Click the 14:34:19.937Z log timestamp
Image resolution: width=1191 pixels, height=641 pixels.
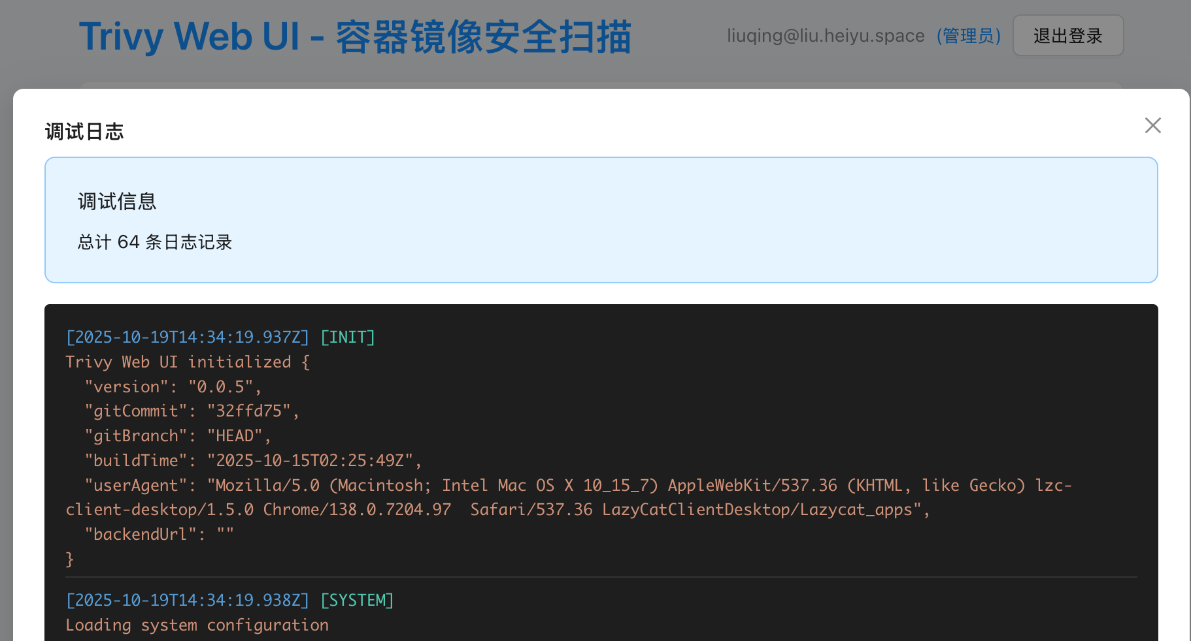[x=188, y=337]
